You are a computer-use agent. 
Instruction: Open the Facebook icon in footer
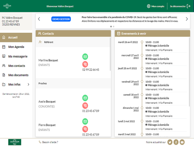pyautogui.click(x=176, y=142)
